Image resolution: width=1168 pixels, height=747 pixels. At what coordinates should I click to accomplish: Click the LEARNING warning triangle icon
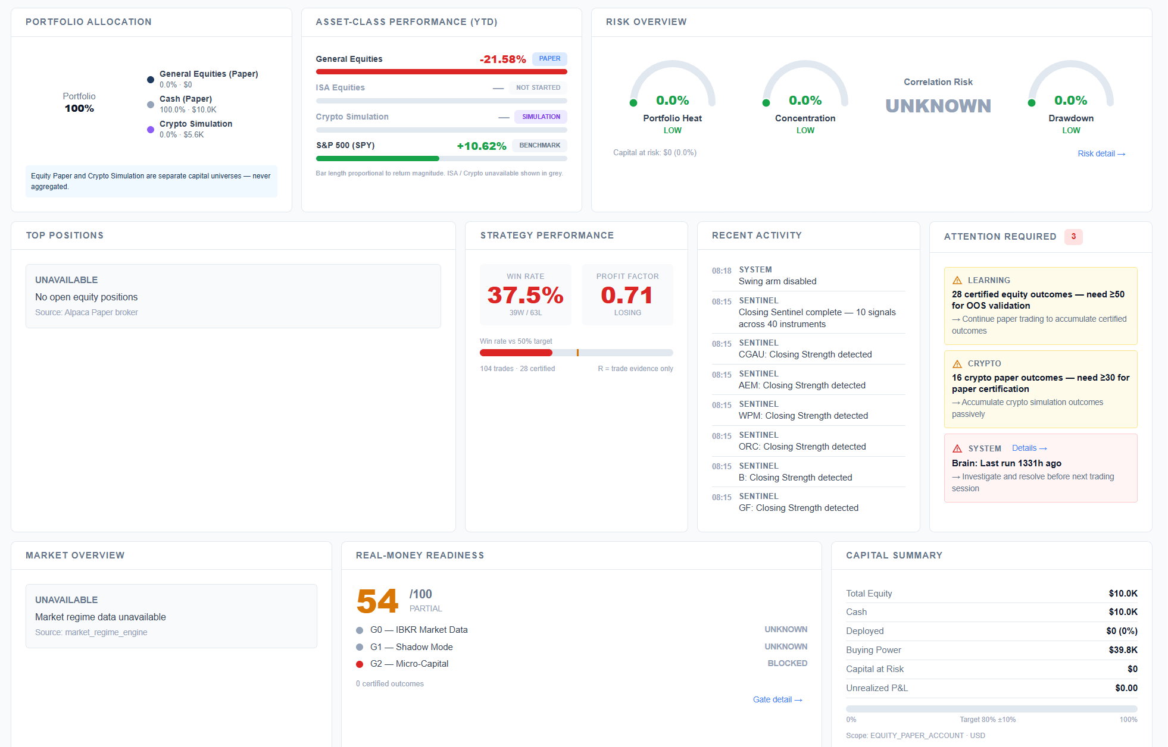tap(957, 280)
